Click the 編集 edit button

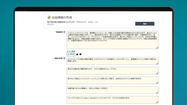pyautogui.click(x=145, y=24)
